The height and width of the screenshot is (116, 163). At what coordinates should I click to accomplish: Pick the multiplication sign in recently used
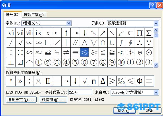[39, 81]
